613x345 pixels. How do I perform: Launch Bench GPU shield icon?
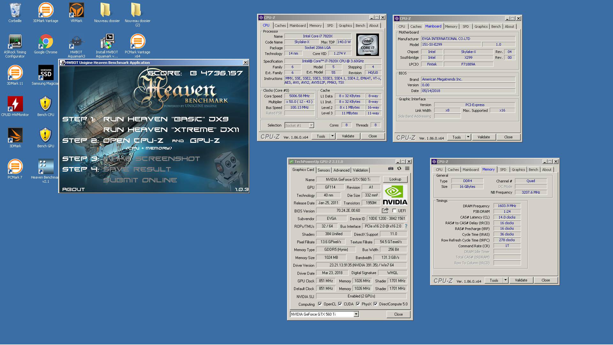(46, 138)
